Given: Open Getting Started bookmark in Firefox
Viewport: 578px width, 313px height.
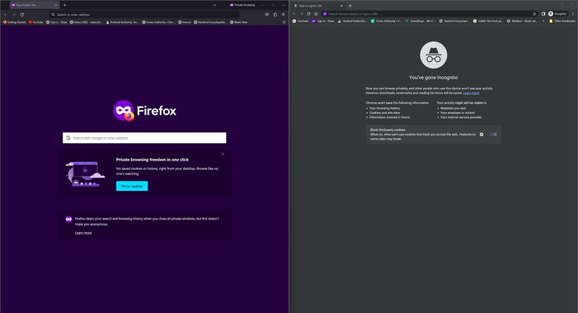Looking at the screenshot, I should pyautogui.click(x=14, y=22).
